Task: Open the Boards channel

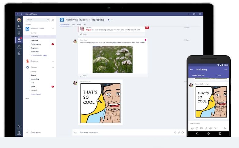Action: pos(33,75)
